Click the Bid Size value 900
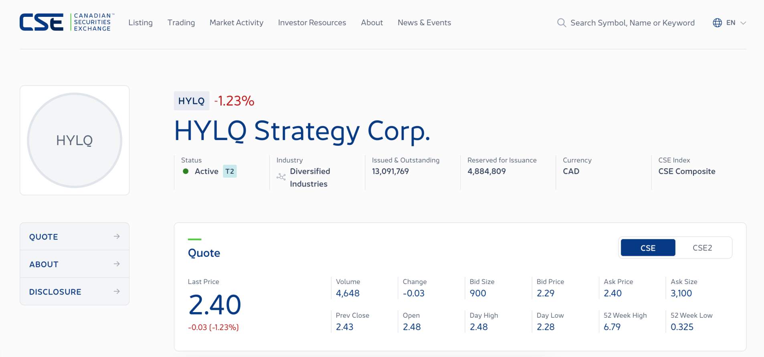Screen dimensions: 764x357 (x=478, y=293)
